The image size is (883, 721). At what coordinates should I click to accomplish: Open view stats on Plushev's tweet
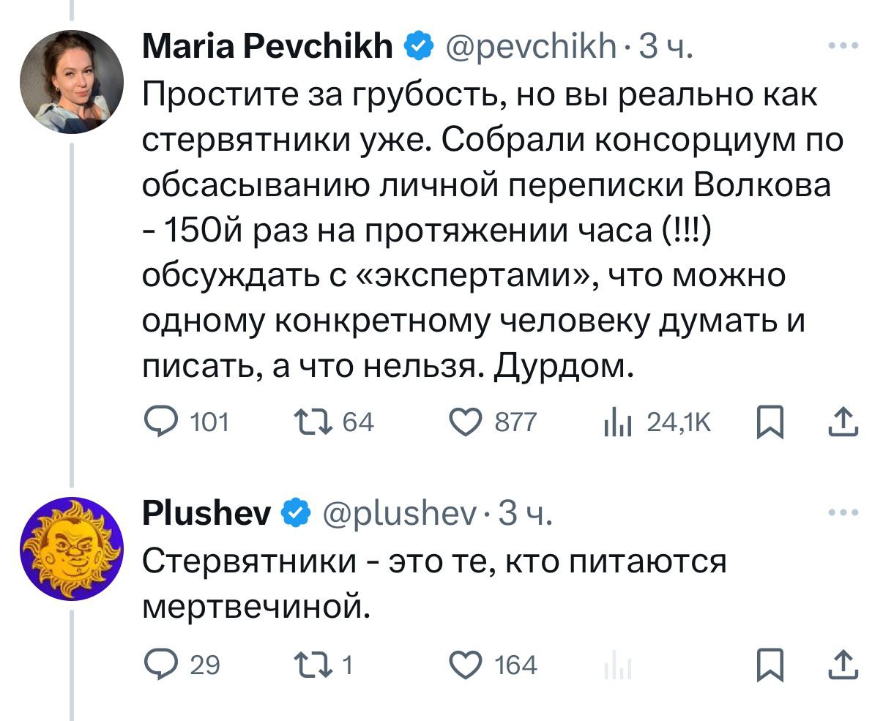617,665
